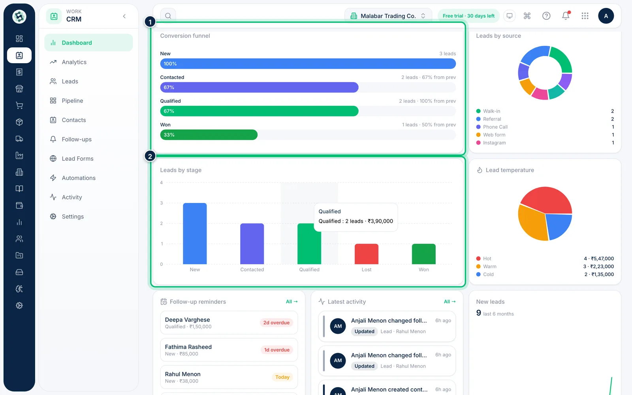Open the wallet module icon
The width and height of the screenshot is (632, 395).
19,205
